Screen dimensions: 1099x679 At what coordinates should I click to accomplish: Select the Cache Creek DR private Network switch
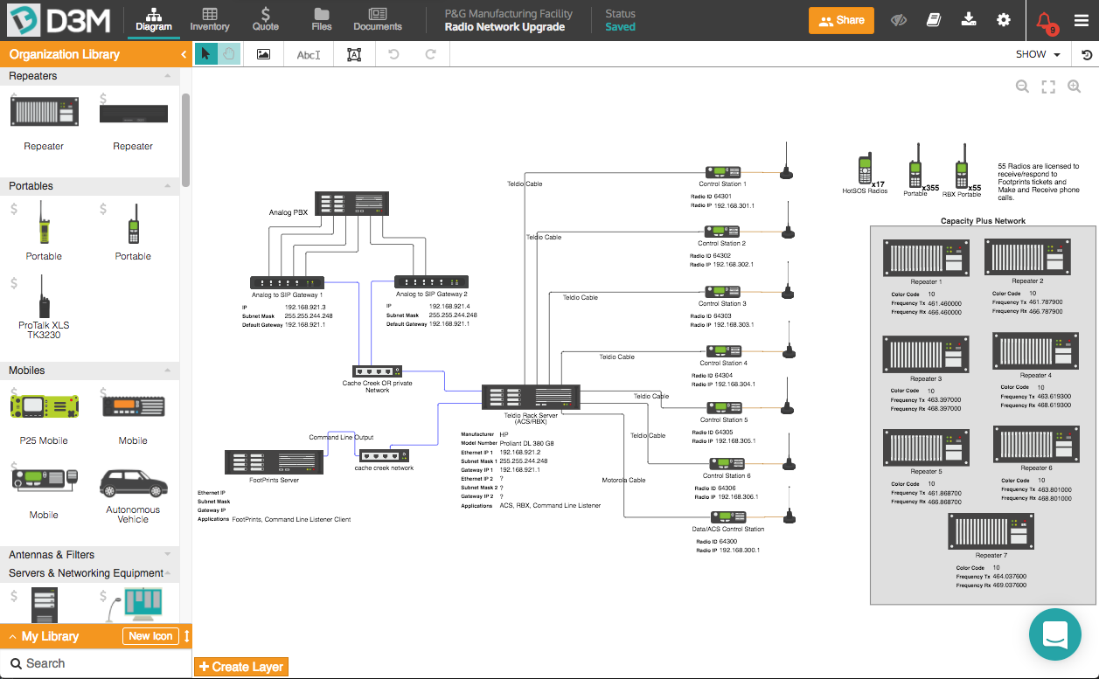(378, 371)
